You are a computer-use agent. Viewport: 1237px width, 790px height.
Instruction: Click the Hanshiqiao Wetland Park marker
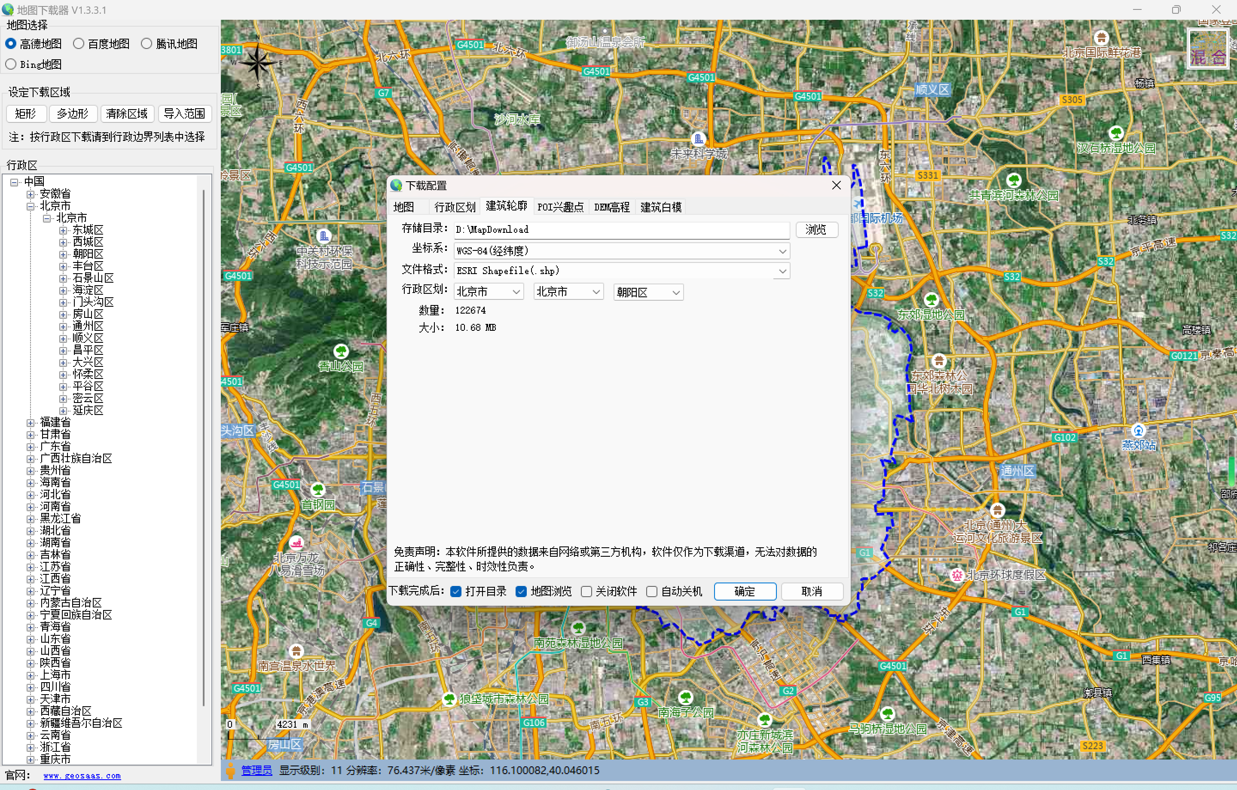point(1116,134)
